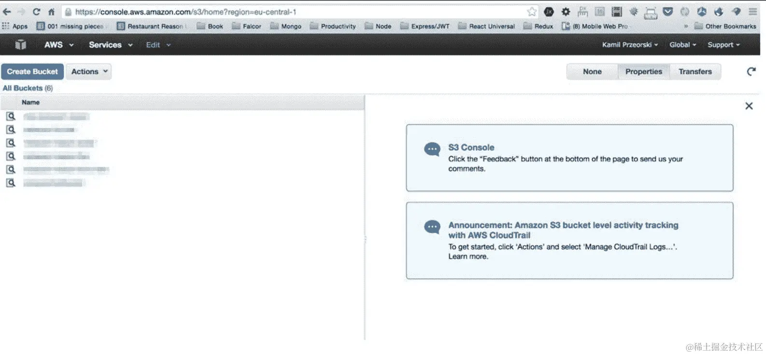Show more bookmarks with the double chevron

click(686, 26)
